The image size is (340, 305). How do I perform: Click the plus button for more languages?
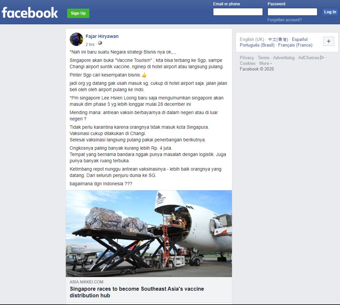click(328, 41)
